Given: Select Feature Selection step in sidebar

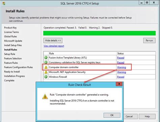Looking at the screenshot, I should click(x=13, y=58).
